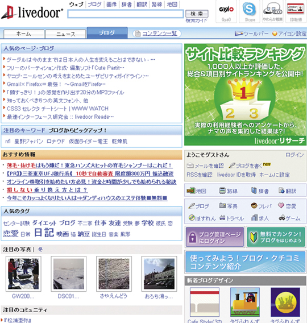
Task: Click the ゲーム controller icon
Action: point(281,218)
